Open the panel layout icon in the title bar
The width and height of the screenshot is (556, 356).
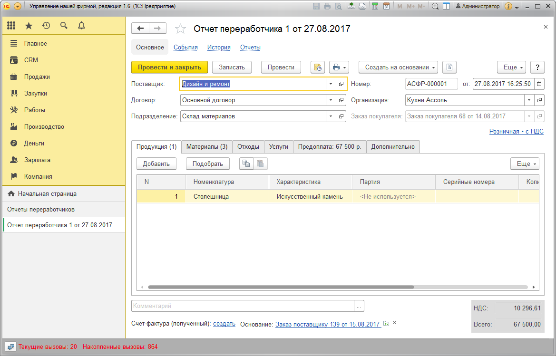447,6
